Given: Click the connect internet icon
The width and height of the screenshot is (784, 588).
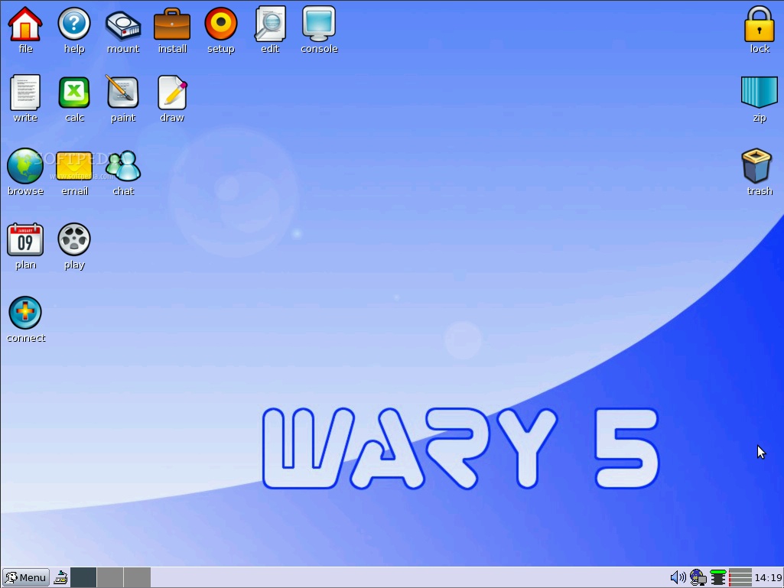Looking at the screenshot, I should (x=25, y=313).
